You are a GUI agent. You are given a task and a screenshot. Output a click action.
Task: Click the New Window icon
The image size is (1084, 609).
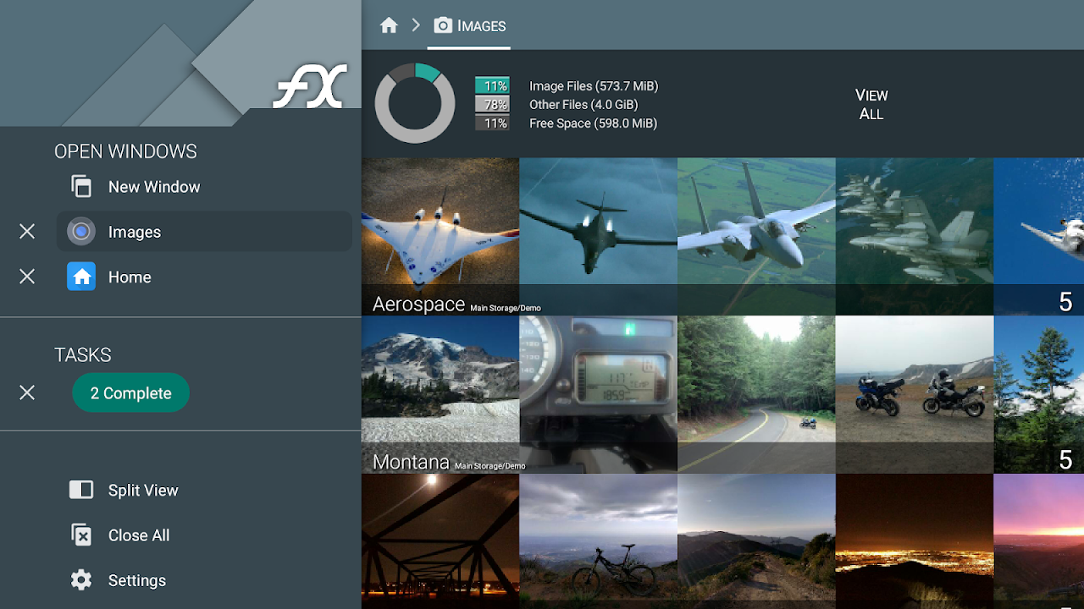coord(80,186)
